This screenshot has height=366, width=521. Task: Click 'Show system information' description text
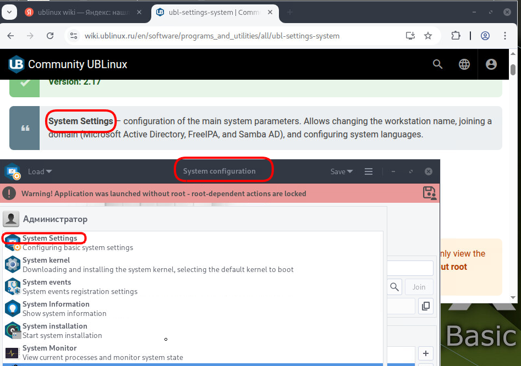pos(64,314)
